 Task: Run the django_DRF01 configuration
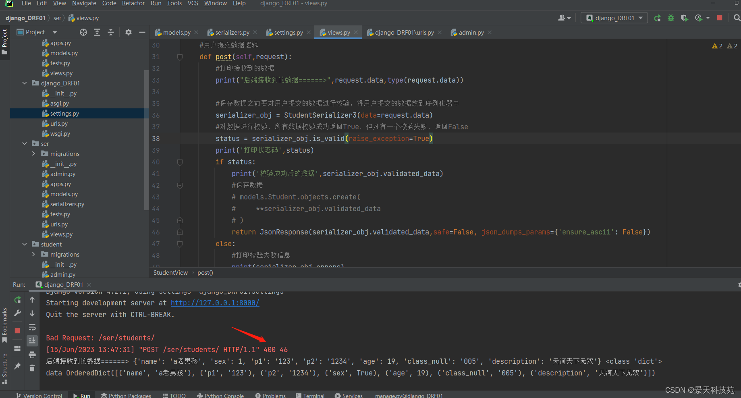(x=657, y=18)
